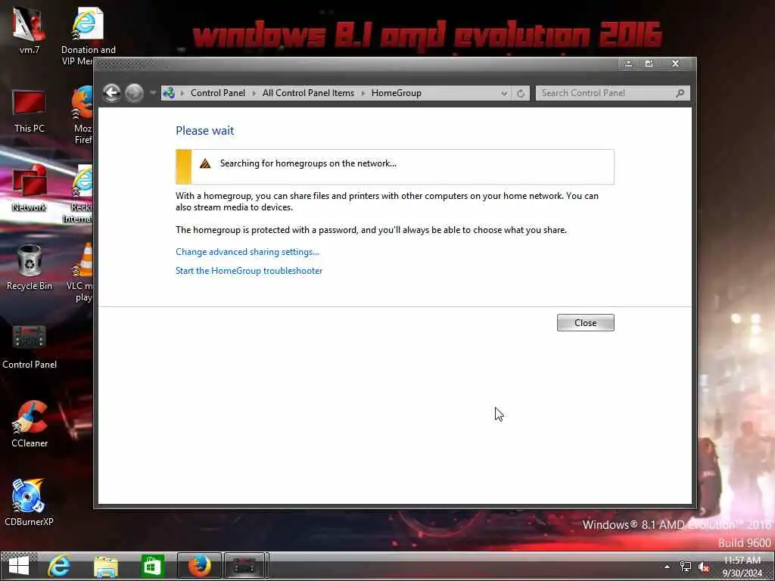Click Control Panel taskbar button
This screenshot has height=581, width=775.
pos(244,566)
